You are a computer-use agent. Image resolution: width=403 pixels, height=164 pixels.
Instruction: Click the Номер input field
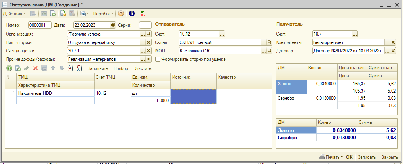point(40,25)
